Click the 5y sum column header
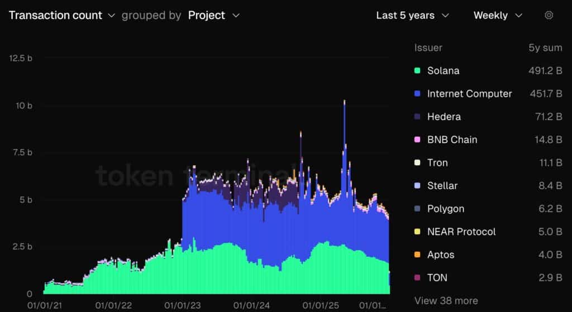The image size is (572, 312). pos(545,48)
